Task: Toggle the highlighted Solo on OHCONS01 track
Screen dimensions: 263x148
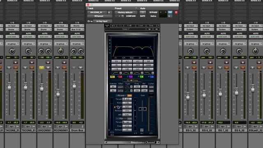Action: pyautogui.click(x=42, y=67)
